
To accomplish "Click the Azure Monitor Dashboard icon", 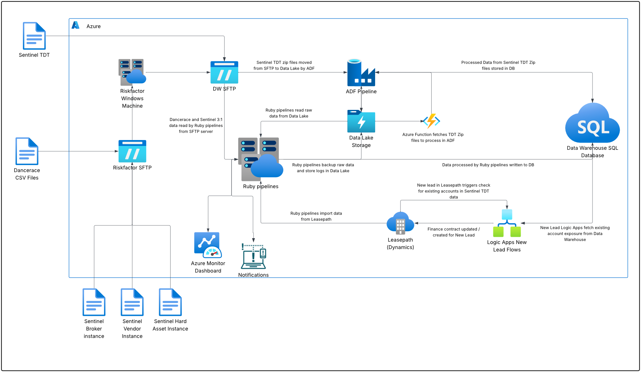I will point(208,245).
